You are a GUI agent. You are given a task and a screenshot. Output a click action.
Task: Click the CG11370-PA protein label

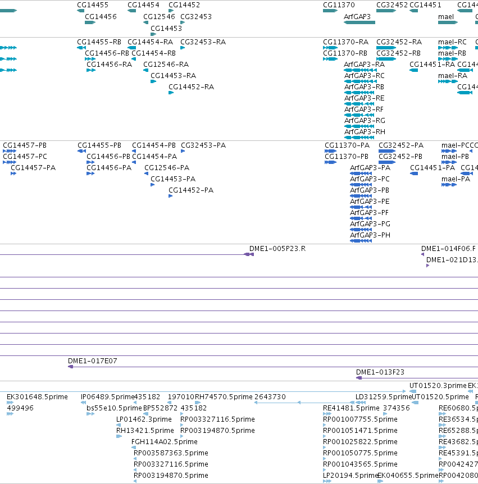347,145
